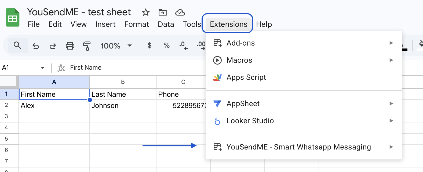
Task: Select Looker Studio menu entry
Action: pos(304,121)
